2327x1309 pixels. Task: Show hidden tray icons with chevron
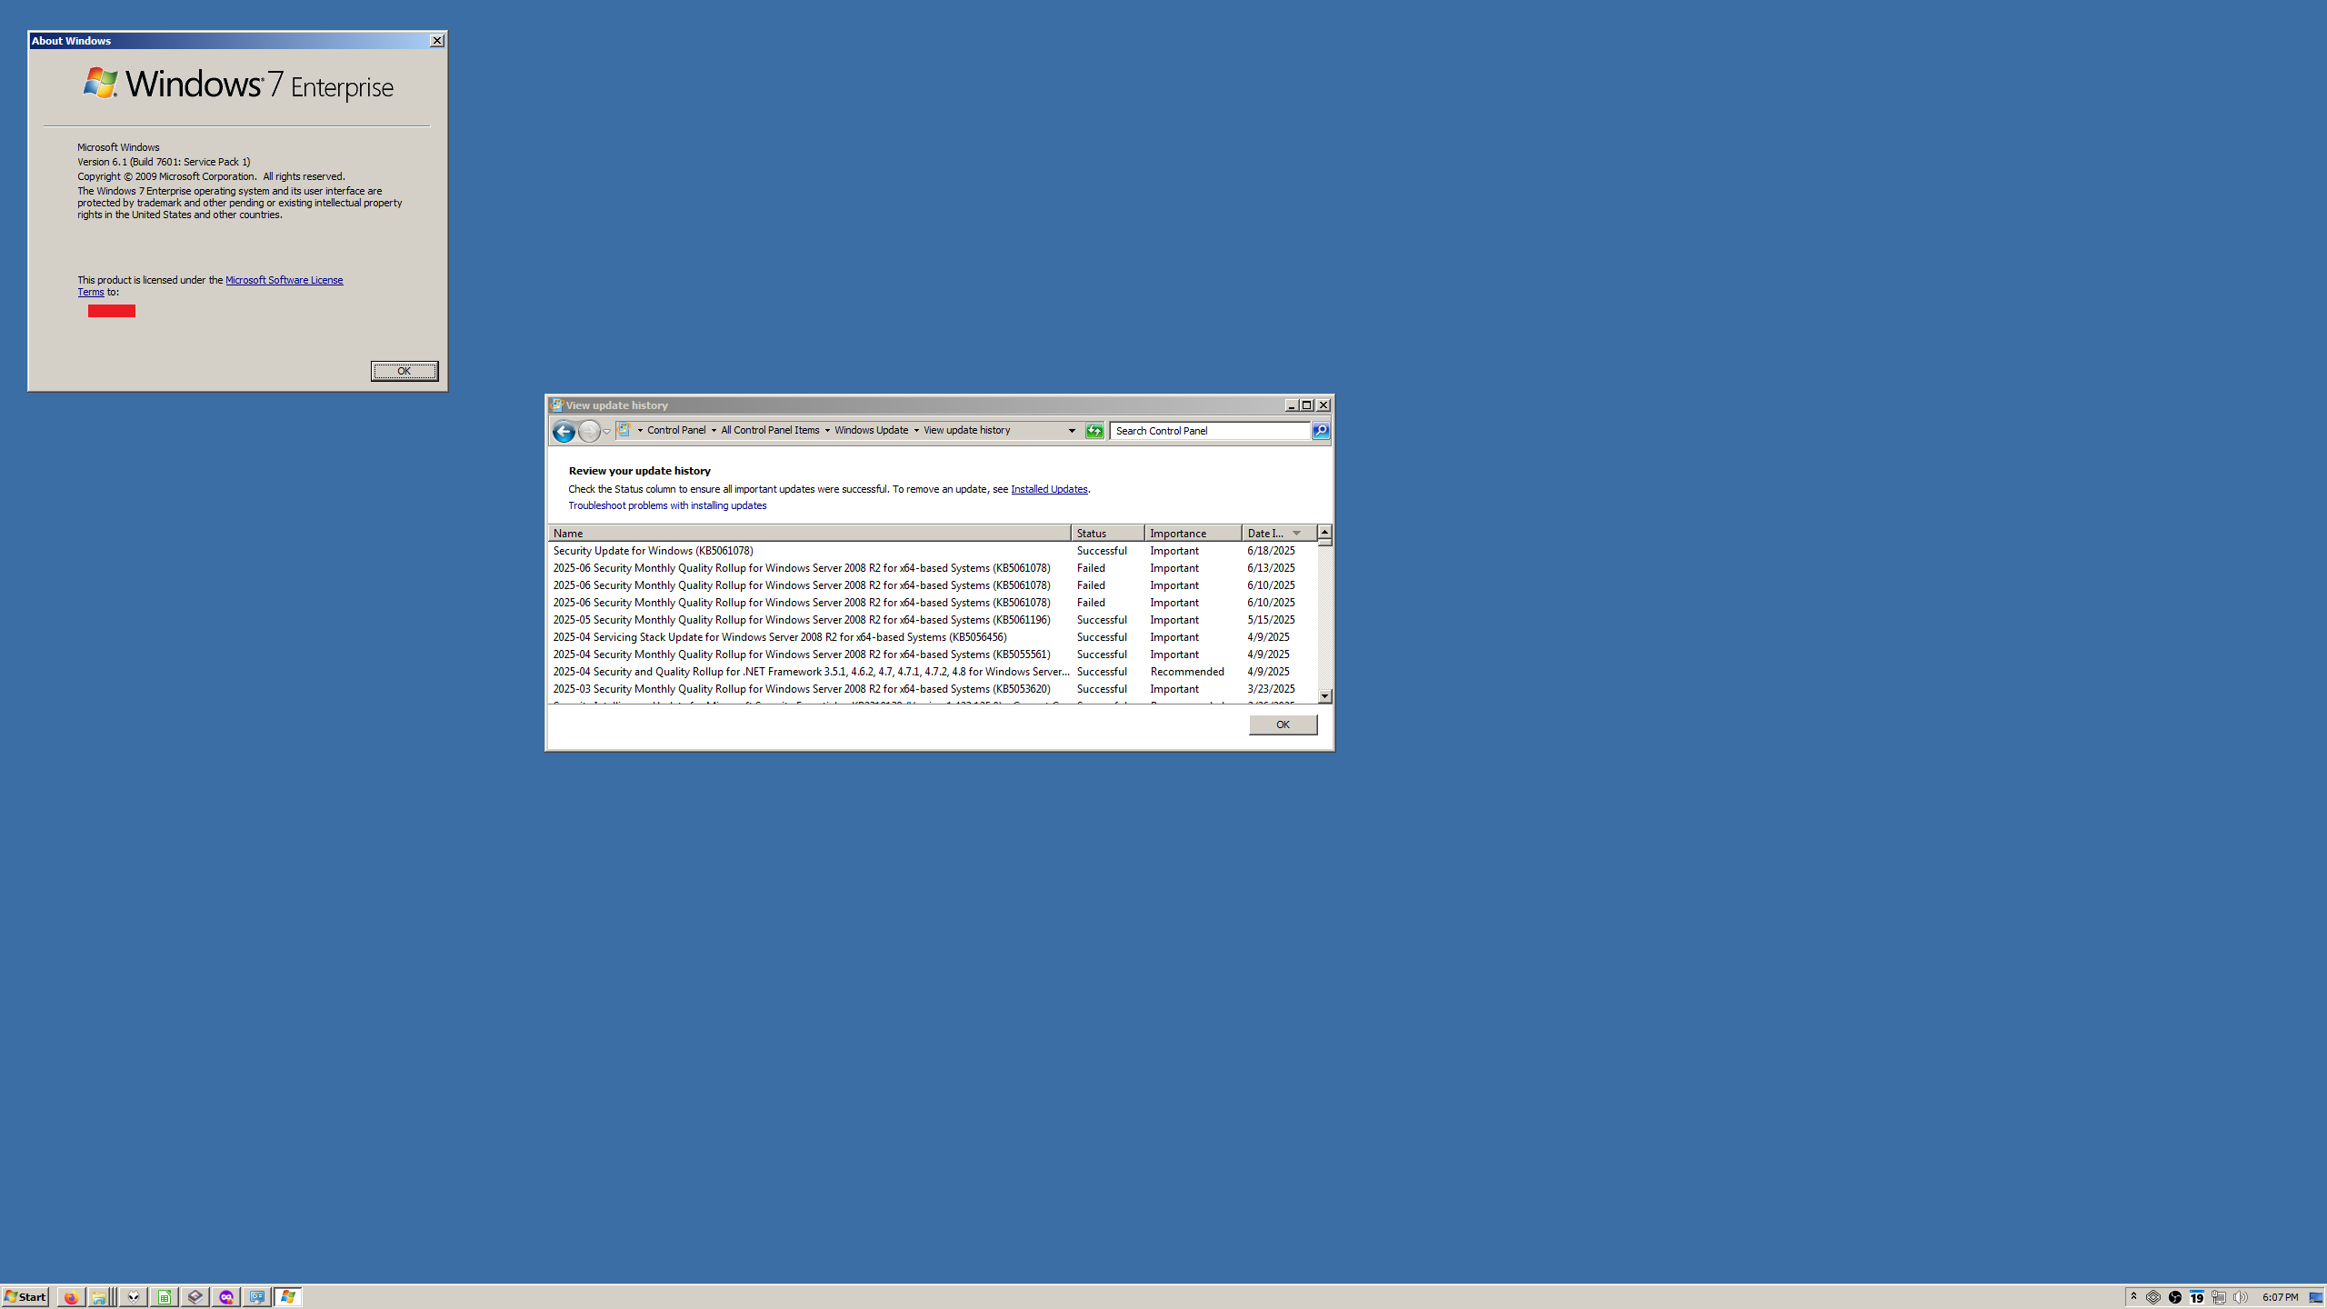point(2133,1297)
